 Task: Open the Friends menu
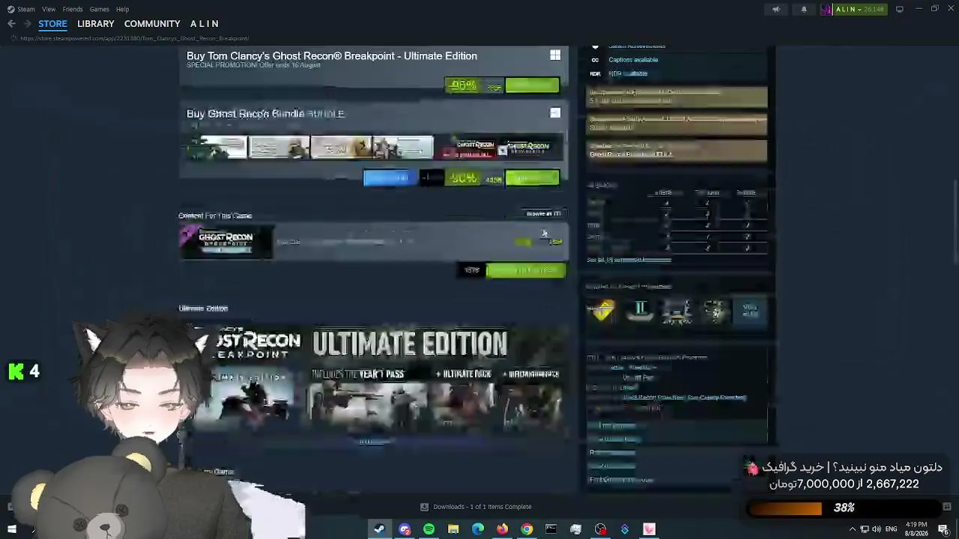pos(73,9)
